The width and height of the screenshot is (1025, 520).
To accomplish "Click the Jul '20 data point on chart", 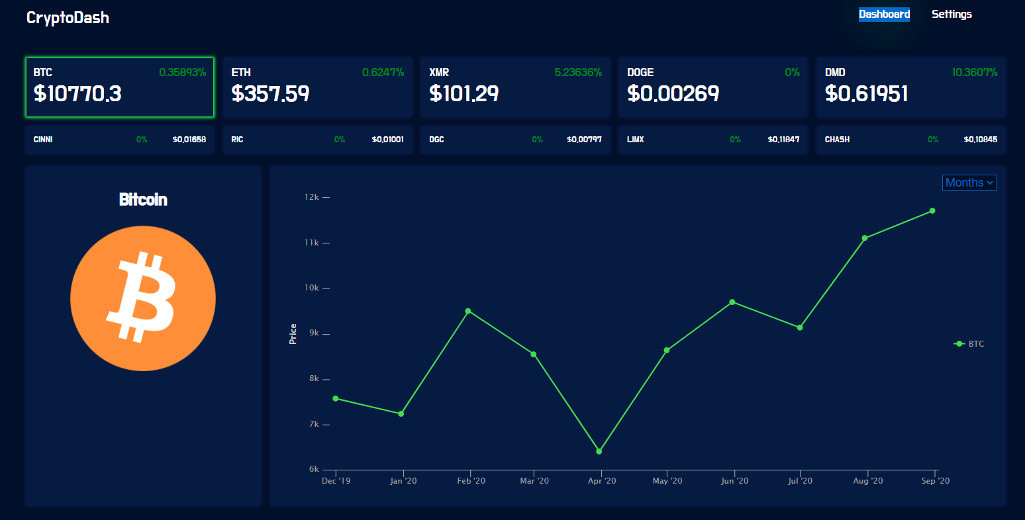I will 800,327.
